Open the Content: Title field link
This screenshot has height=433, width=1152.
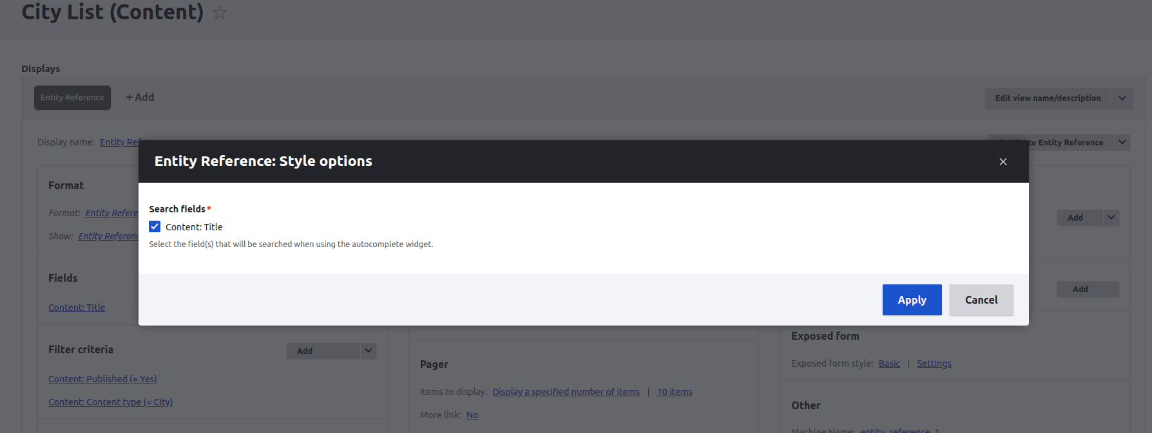click(77, 308)
